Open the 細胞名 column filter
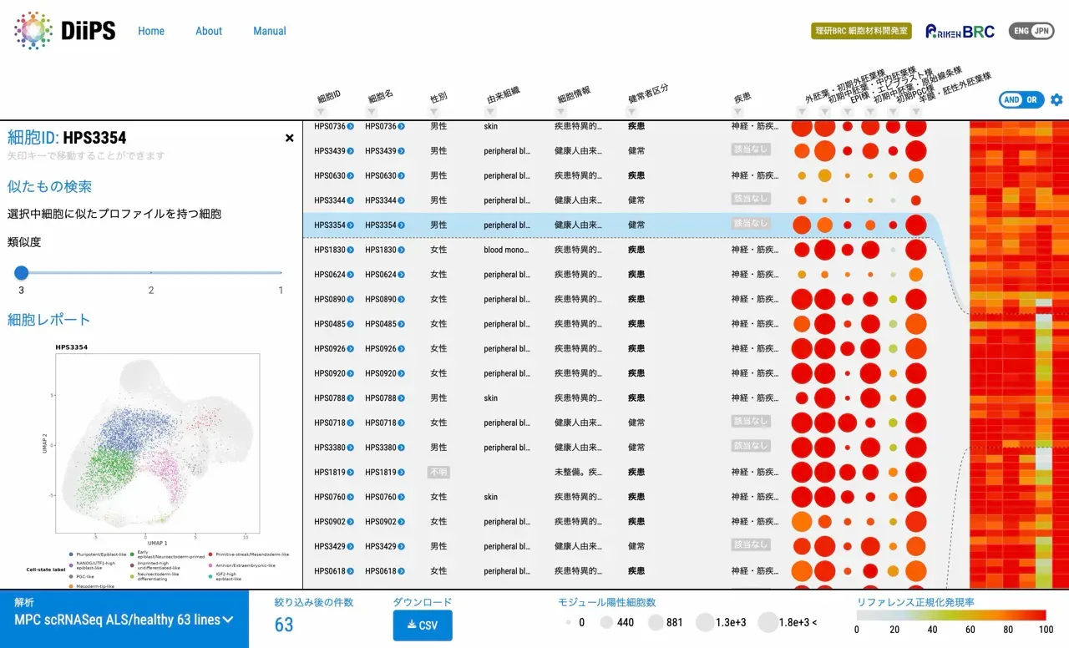 [x=372, y=112]
